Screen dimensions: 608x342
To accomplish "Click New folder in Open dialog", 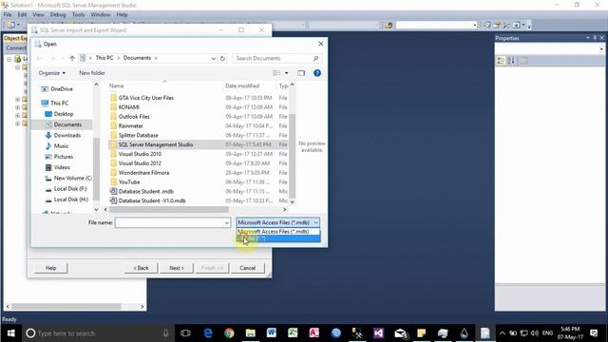I will point(92,73).
